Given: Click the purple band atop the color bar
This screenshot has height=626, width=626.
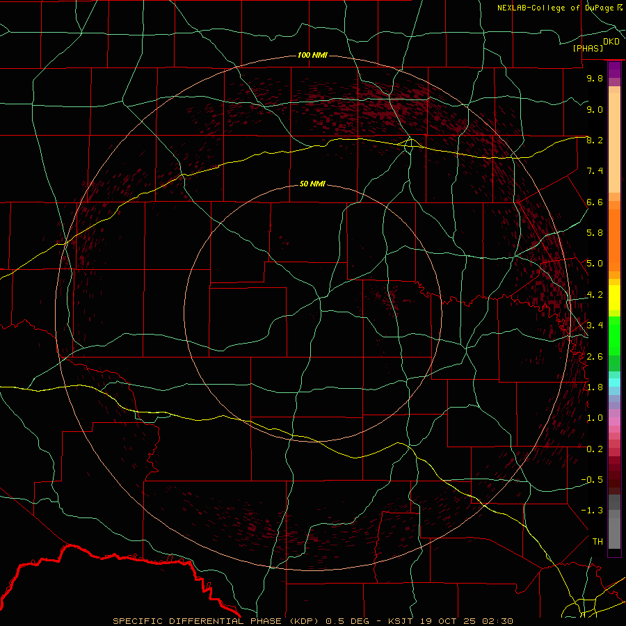Looking at the screenshot, I should point(614,70).
